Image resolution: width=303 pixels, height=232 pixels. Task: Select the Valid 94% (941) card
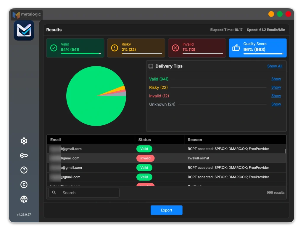(75, 48)
